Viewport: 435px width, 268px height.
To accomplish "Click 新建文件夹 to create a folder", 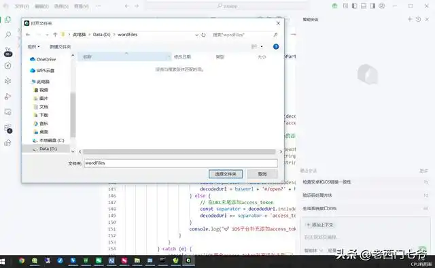I will [x=60, y=47].
